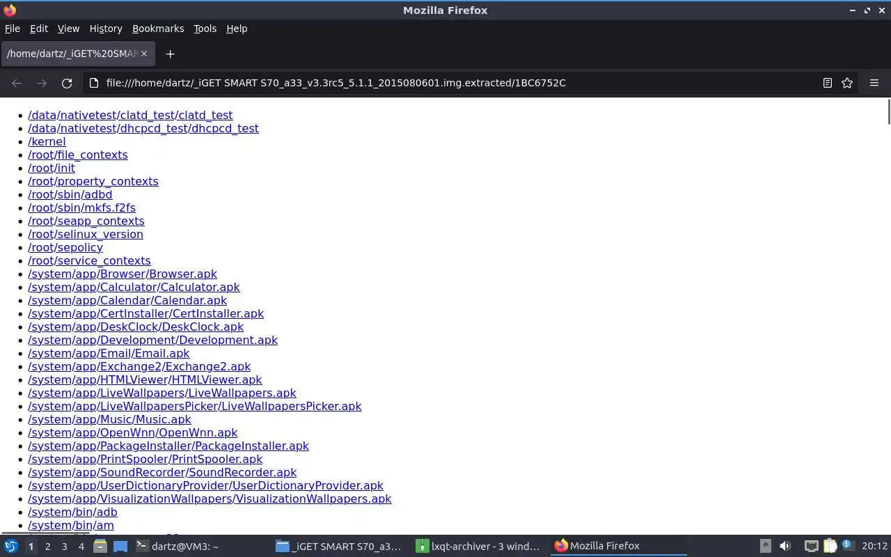Open /root/seapp_contexts link
This screenshot has height=557, width=891.
click(x=86, y=221)
